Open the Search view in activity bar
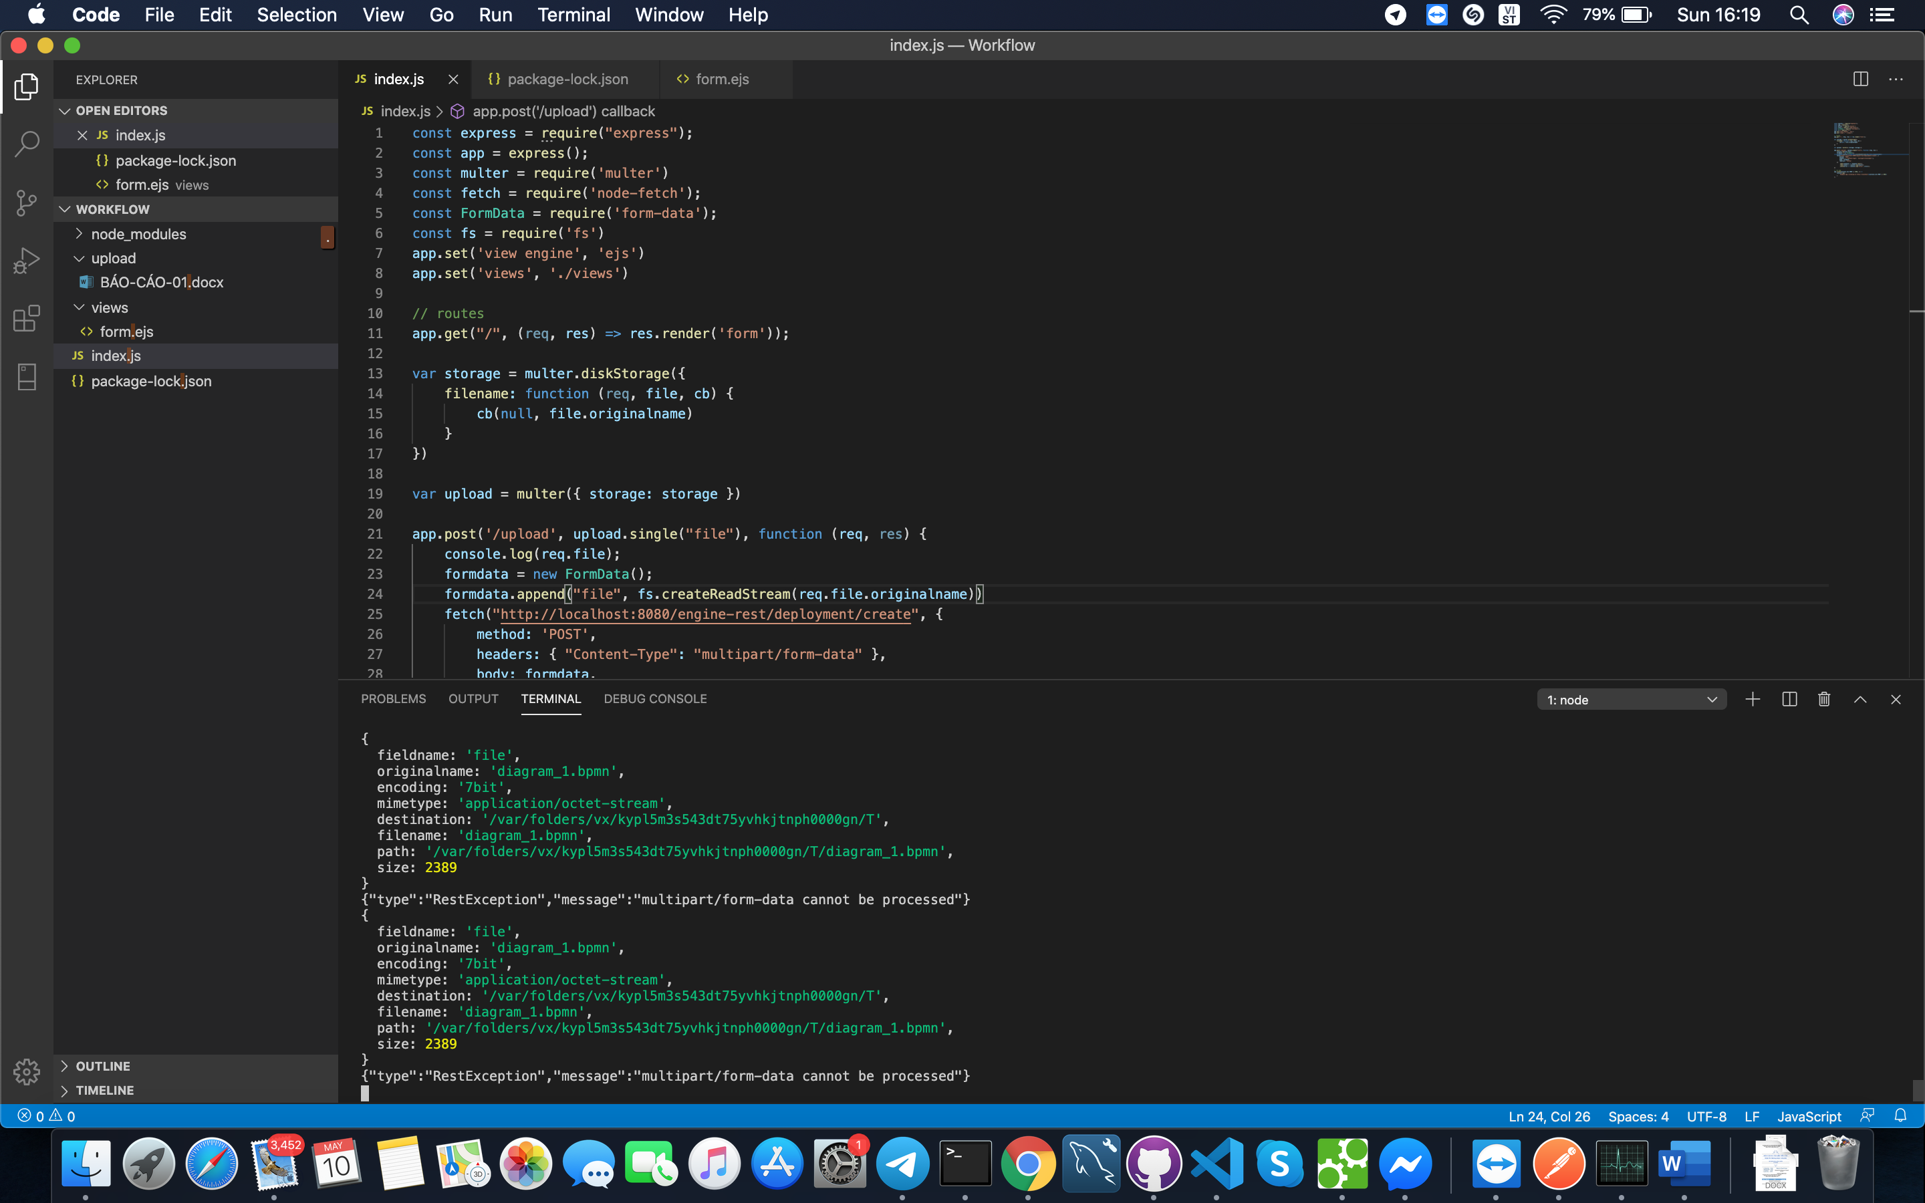Image resolution: width=1925 pixels, height=1203 pixels. pyautogui.click(x=26, y=144)
